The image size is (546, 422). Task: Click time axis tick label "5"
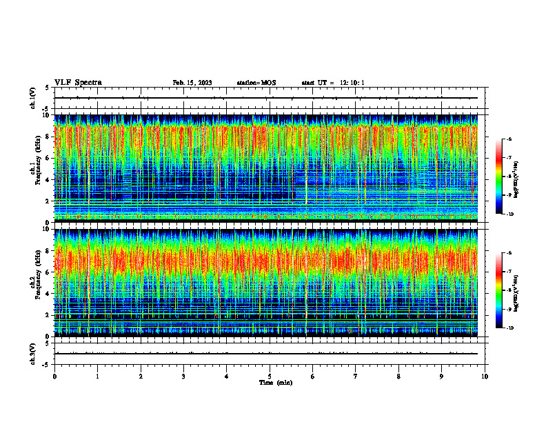tap(270, 376)
